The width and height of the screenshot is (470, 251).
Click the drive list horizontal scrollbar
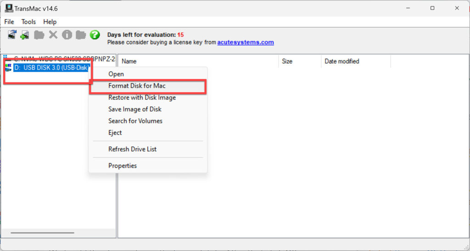[43, 233]
